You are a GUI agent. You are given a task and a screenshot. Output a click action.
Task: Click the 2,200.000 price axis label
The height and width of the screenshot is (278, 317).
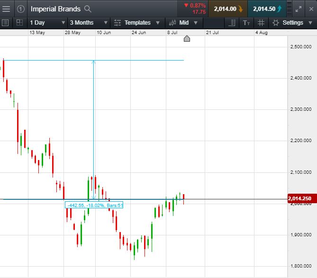(x=301, y=141)
